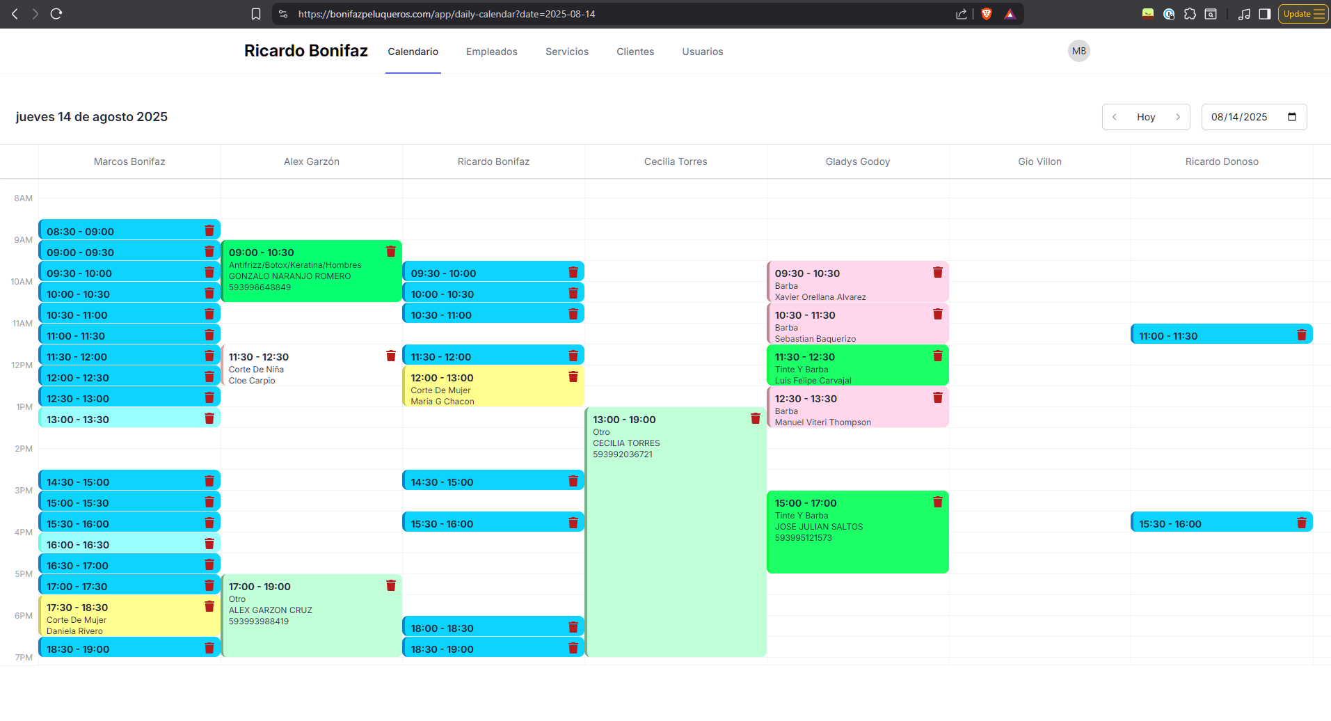Bookmark this page in the address bar

coord(256,14)
